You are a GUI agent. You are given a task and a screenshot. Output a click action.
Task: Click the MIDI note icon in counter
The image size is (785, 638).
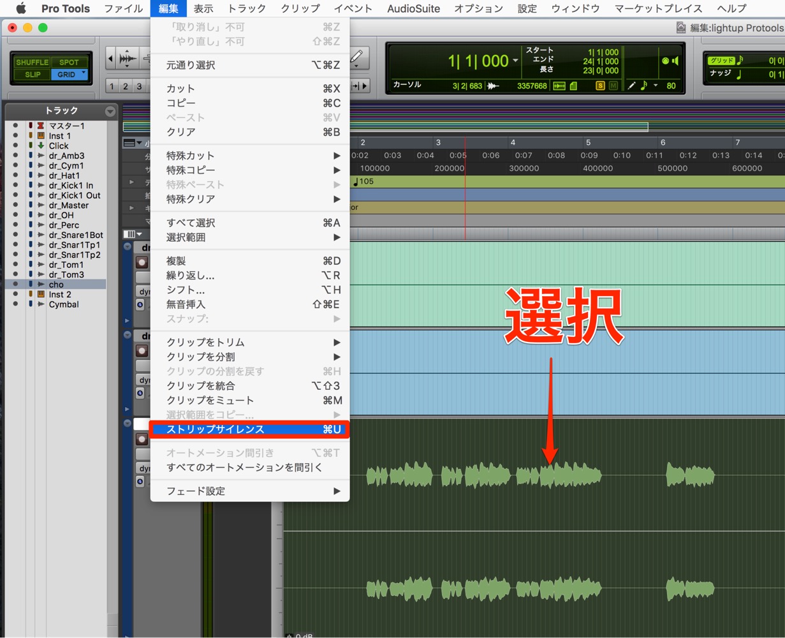coord(644,85)
